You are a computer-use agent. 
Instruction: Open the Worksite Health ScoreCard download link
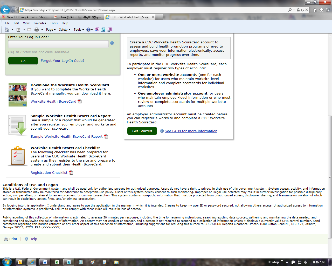tap(53, 102)
